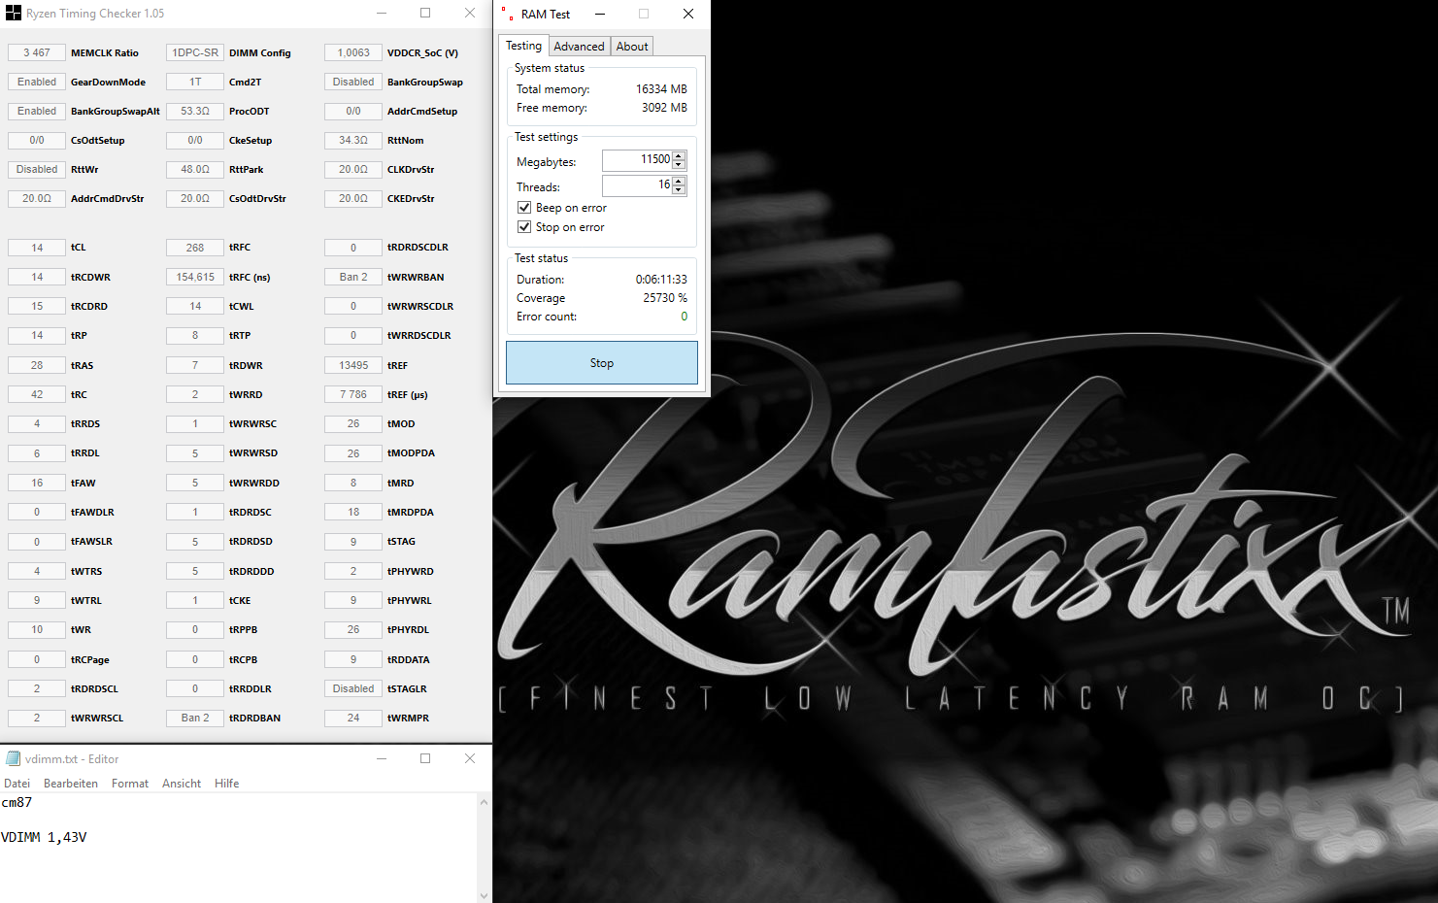The height and width of the screenshot is (903, 1438).
Task: Click the Ryzen Timing Checker app icon
Action: click(14, 14)
